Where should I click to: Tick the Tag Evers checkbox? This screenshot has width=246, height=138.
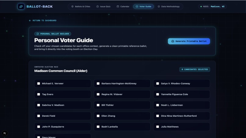pyautogui.click(x=38, y=94)
